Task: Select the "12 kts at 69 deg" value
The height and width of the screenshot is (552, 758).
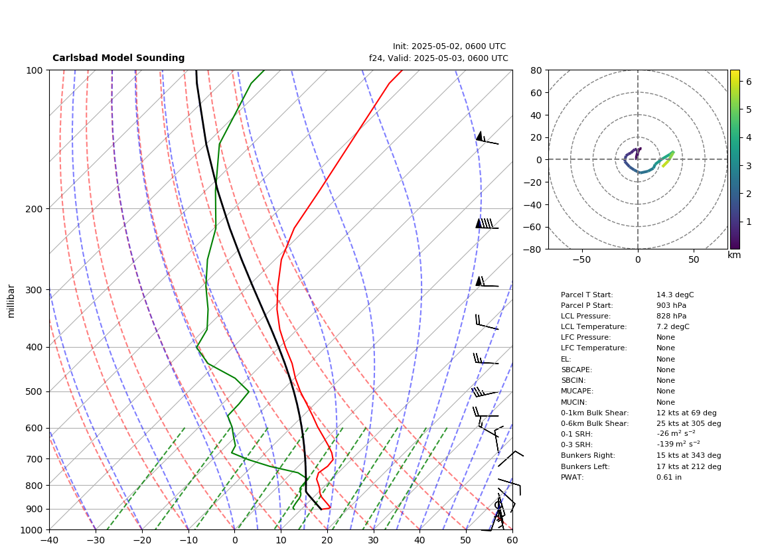Action: point(686,413)
